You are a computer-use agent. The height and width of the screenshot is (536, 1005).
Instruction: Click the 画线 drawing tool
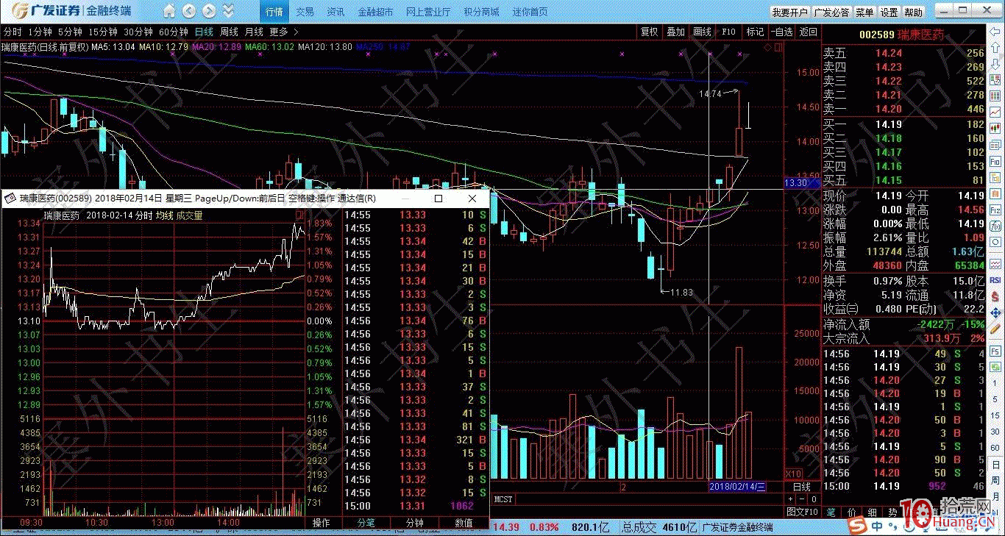pos(703,32)
